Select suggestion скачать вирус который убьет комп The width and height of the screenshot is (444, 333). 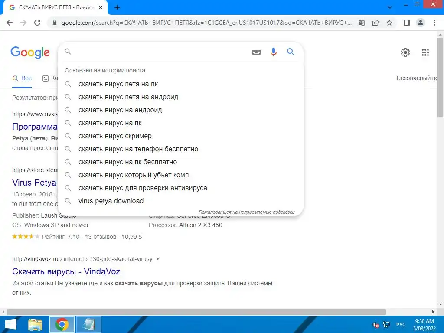pos(181,175)
